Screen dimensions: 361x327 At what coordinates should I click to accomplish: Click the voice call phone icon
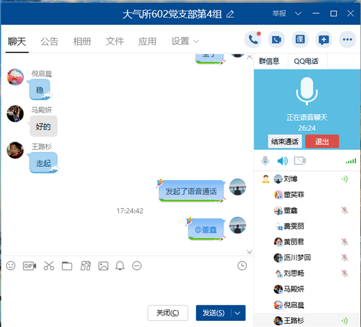pyautogui.click(x=253, y=40)
